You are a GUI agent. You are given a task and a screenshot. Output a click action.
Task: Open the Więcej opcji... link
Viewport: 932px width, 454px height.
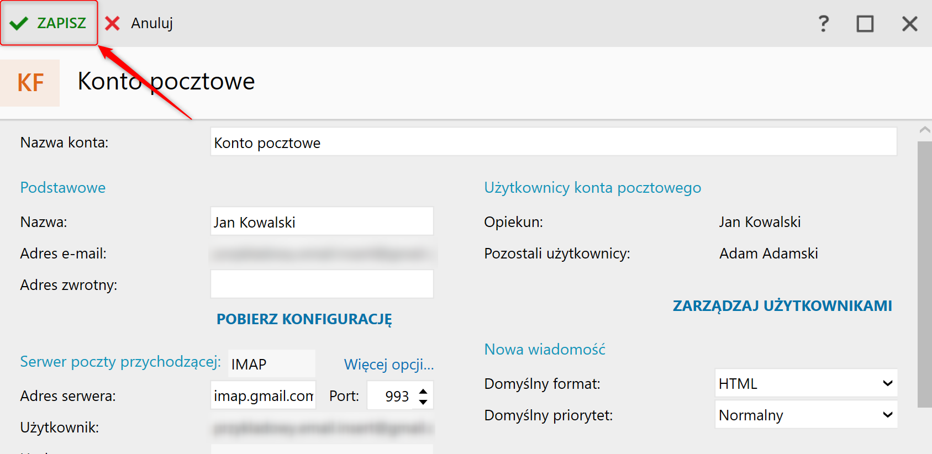(388, 365)
